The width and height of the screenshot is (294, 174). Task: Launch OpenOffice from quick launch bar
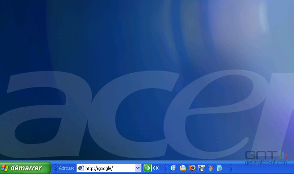201,168
